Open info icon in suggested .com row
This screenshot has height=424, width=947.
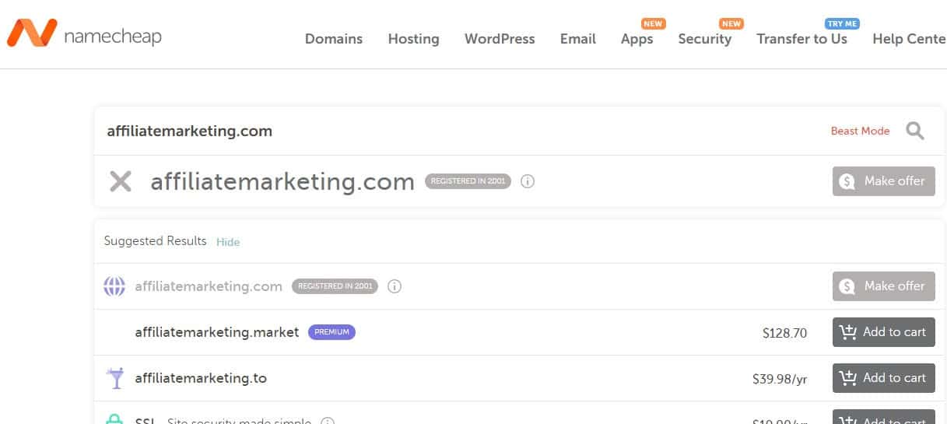[x=395, y=286]
